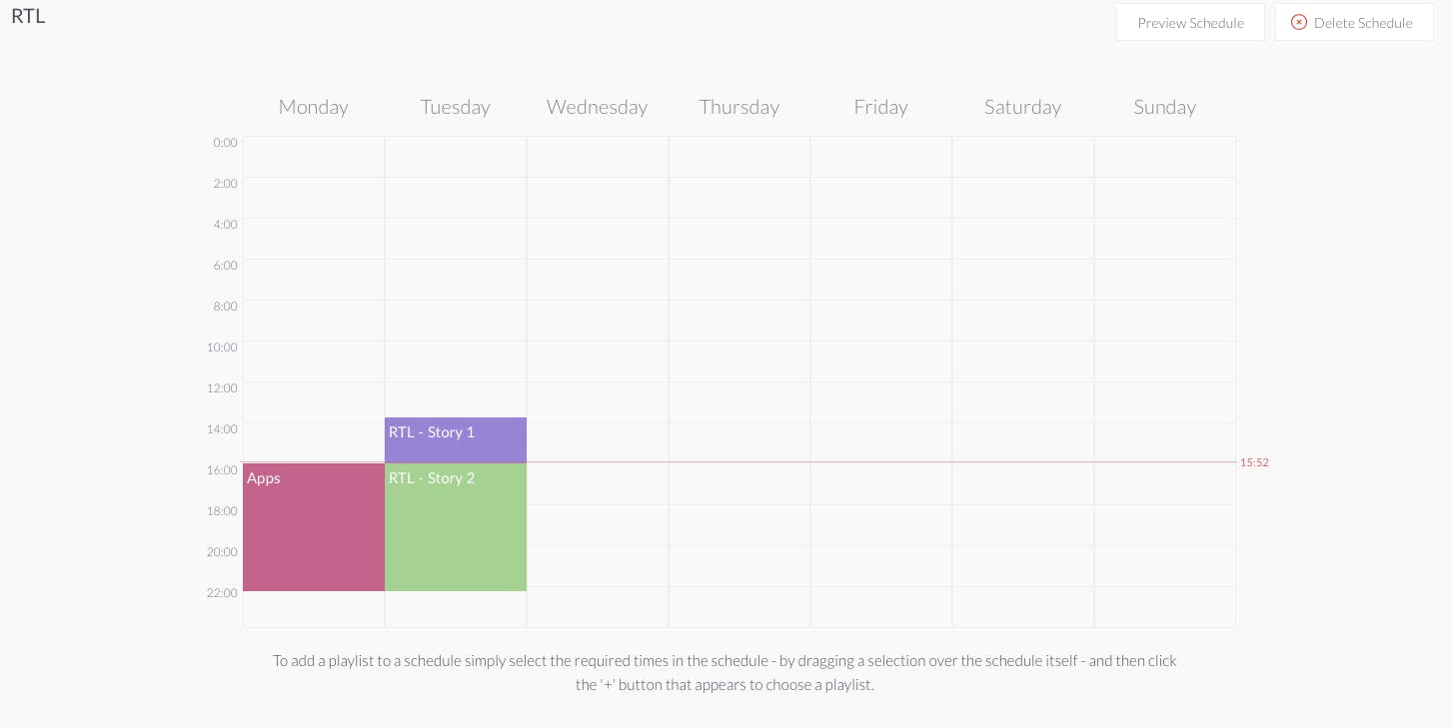Click the Tuesday column header
Screen dimensions: 1452x728
click(x=456, y=107)
